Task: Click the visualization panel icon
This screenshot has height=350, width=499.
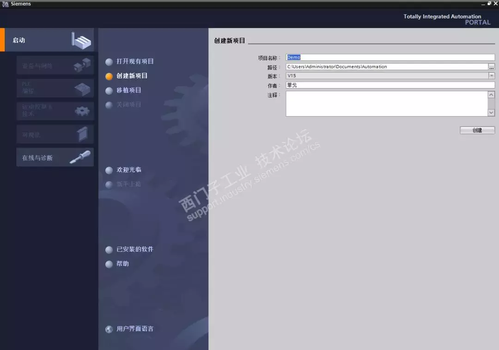Action: click(x=82, y=134)
